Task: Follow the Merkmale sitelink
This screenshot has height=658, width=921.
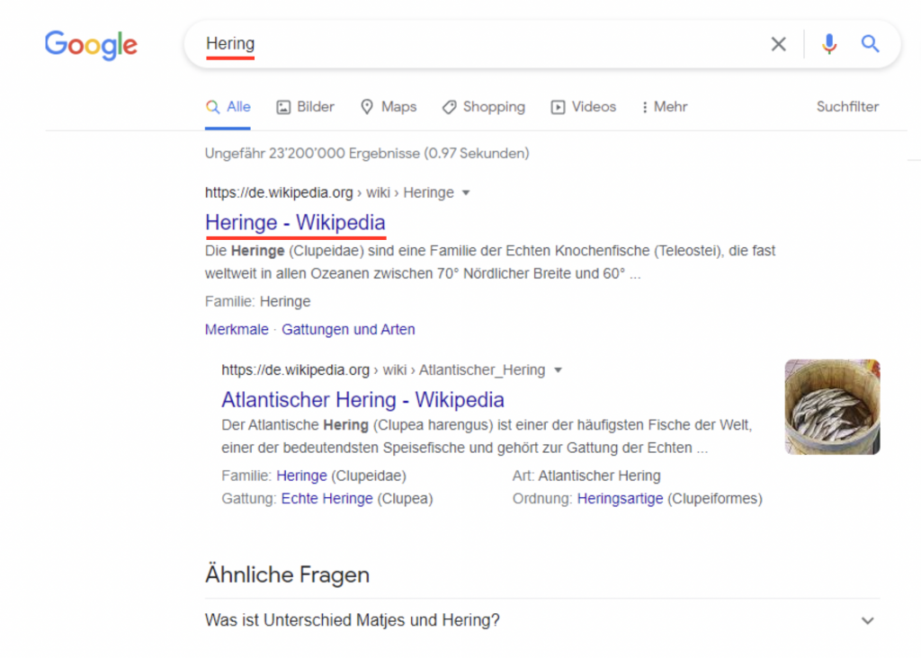Action: pyautogui.click(x=237, y=329)
